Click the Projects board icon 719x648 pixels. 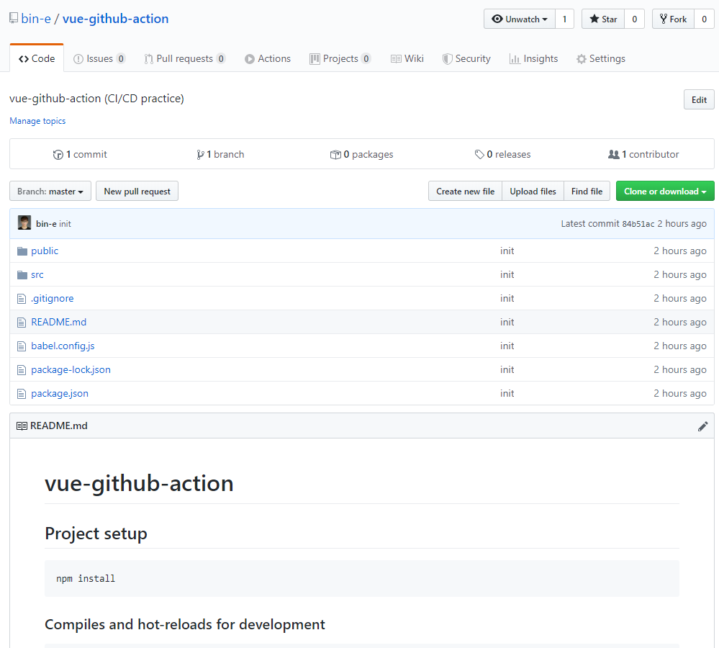(315, 59)
